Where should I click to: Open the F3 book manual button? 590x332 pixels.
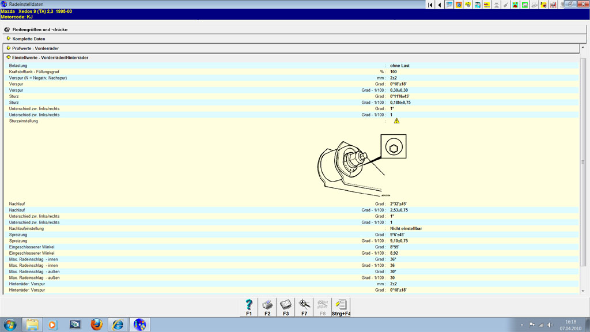click(x=286, y=307)
